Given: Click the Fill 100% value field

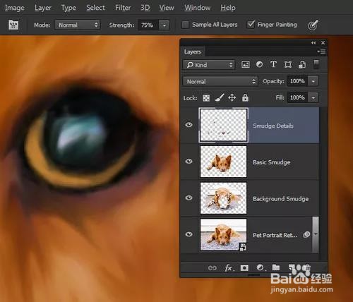Looking at the screenshot, I should click(x=297, y=97).
